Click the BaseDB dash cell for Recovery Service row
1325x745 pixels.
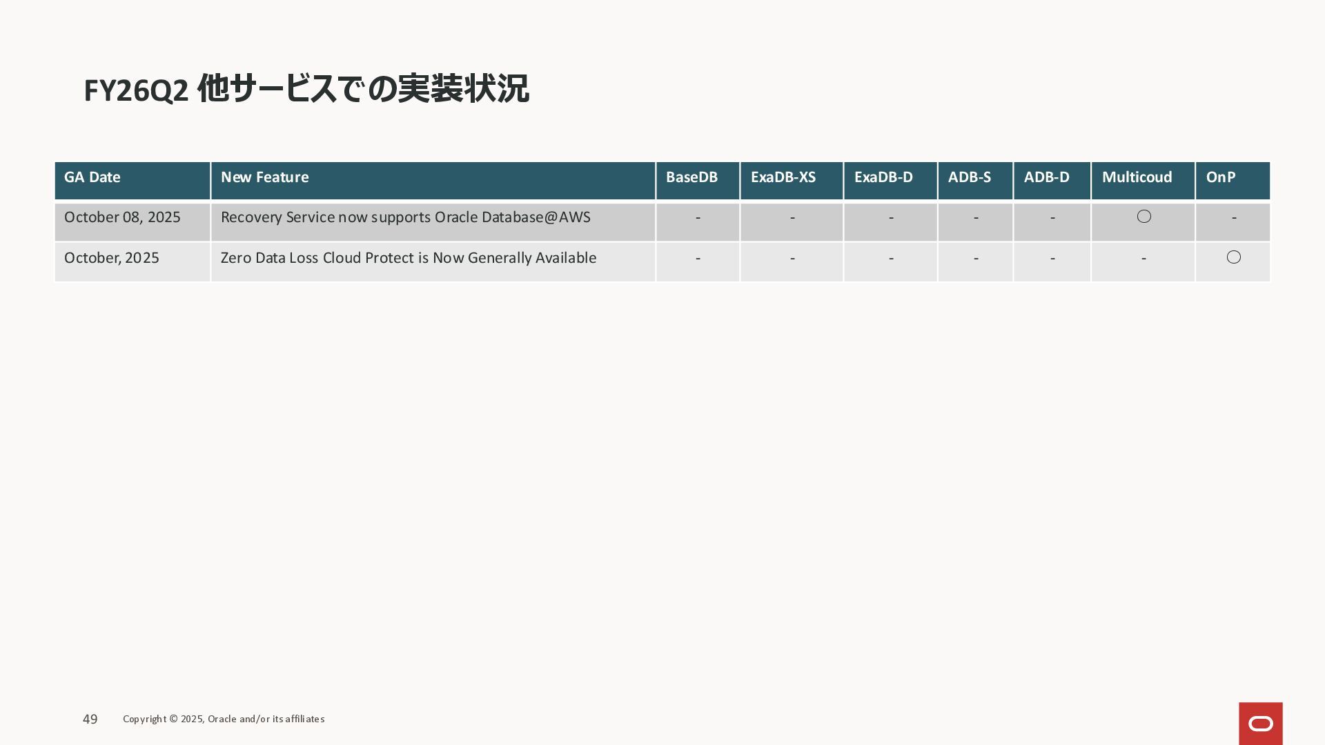[698, 218]
